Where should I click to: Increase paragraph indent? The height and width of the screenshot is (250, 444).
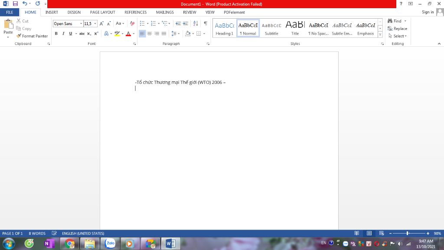186,23
